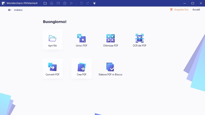Image resolution: width=205 pixels, height=115 pixels.
Task: Click the redo arrow icon
Action: (x=88, y=3)
